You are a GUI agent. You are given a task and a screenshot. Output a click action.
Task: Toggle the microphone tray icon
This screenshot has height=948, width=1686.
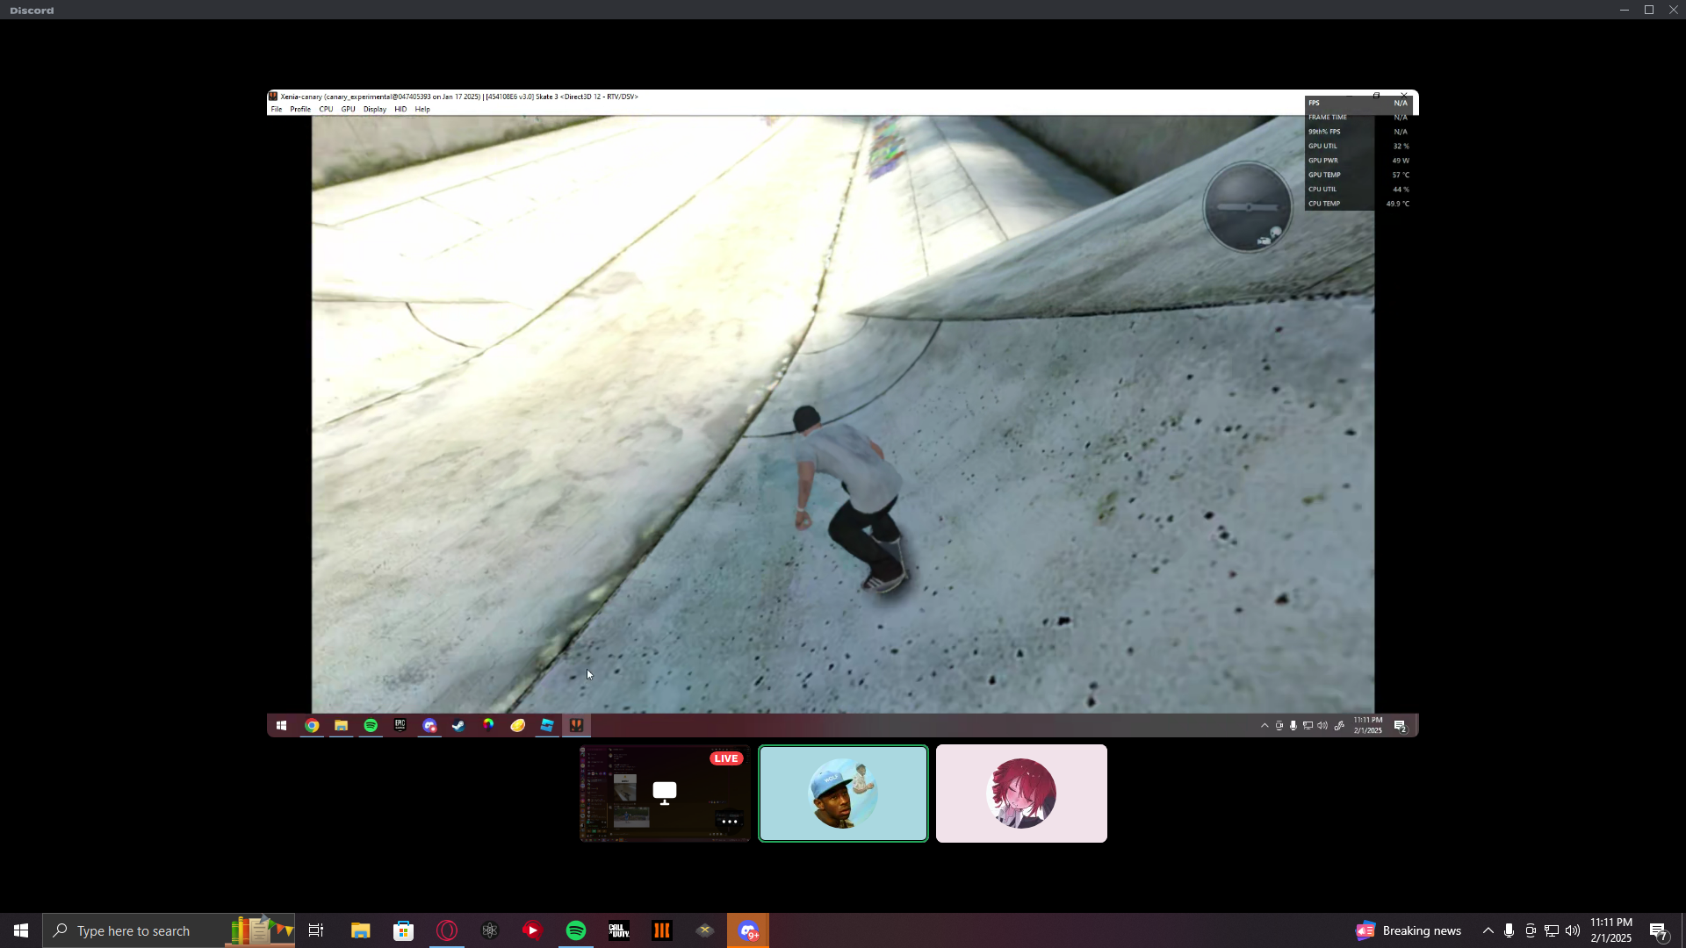[1509, 930]
